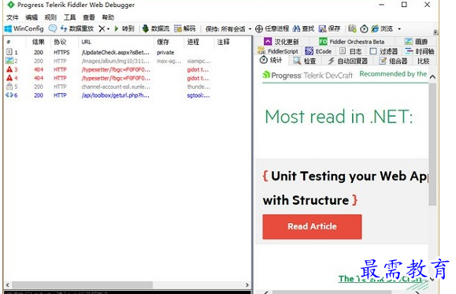The width and height of the screenshot is (456, 294).
Task: Expand the 浏览 browse dropdown arrow
Action: 399,29
